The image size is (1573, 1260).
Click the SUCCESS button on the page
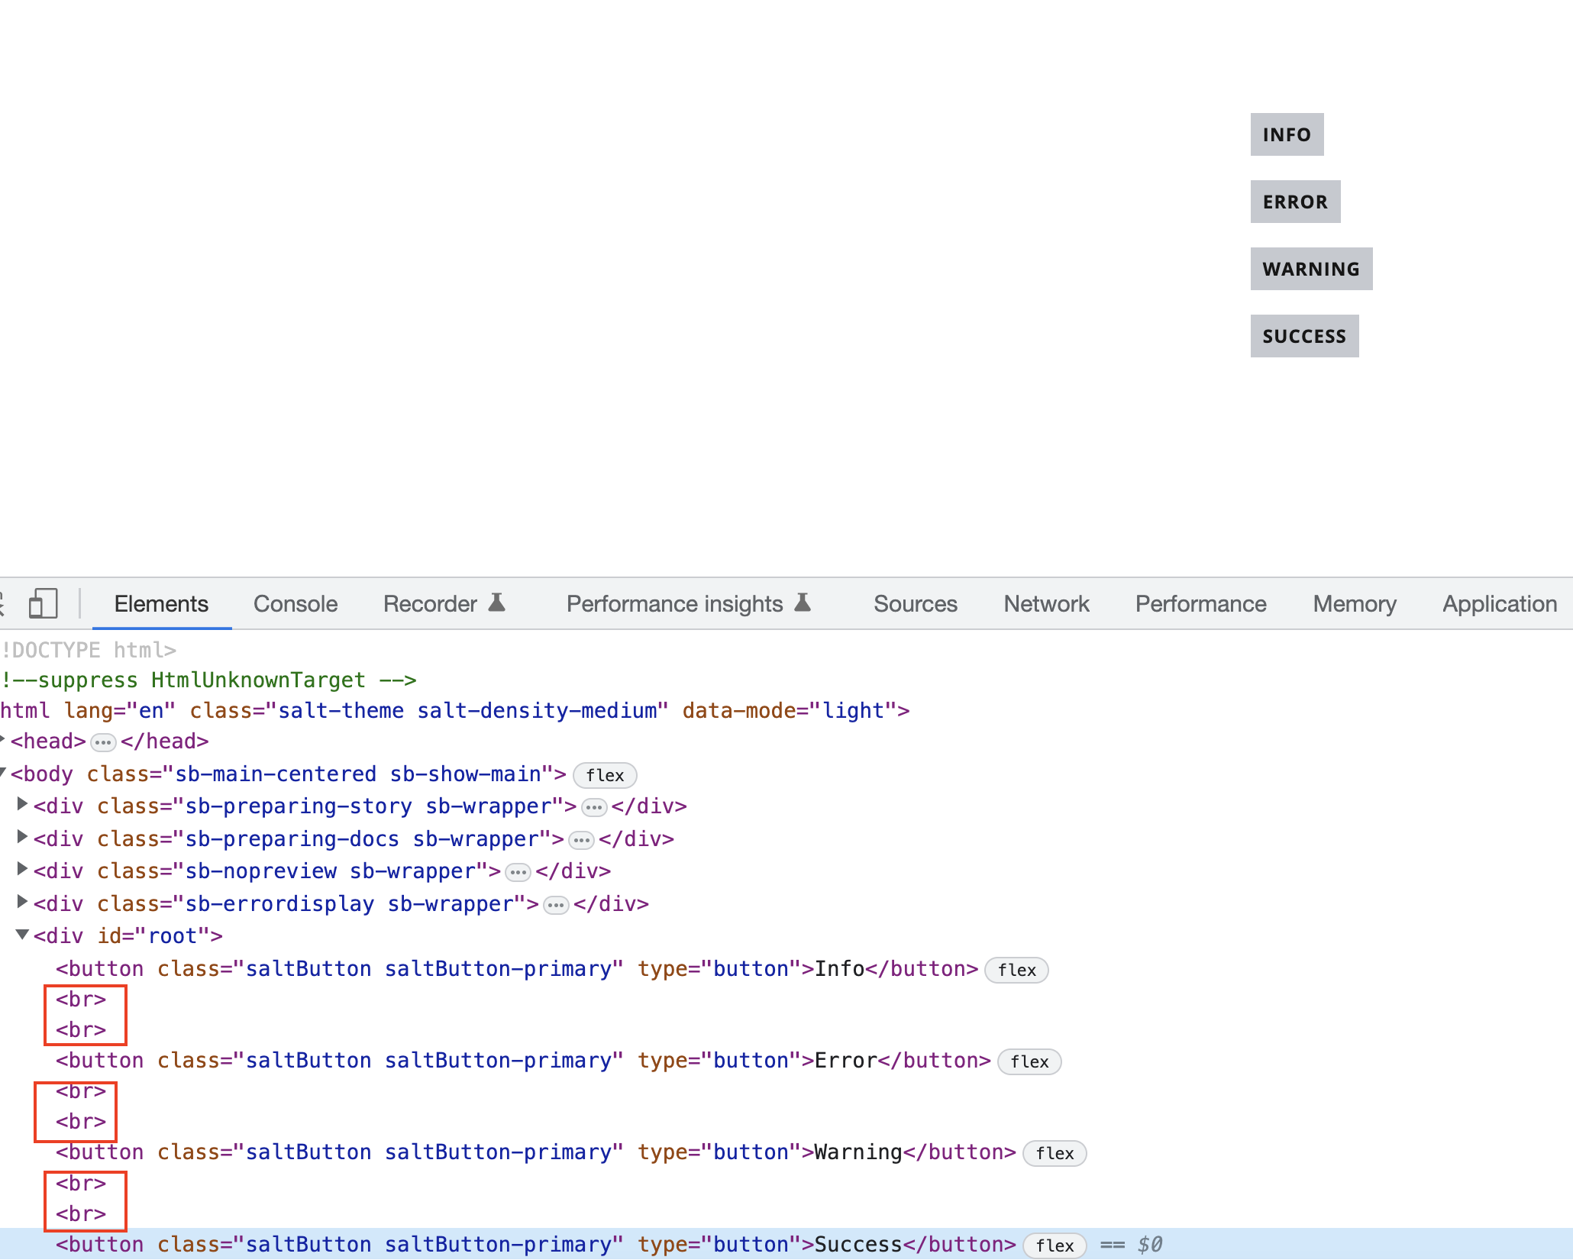click(1304, 335)
